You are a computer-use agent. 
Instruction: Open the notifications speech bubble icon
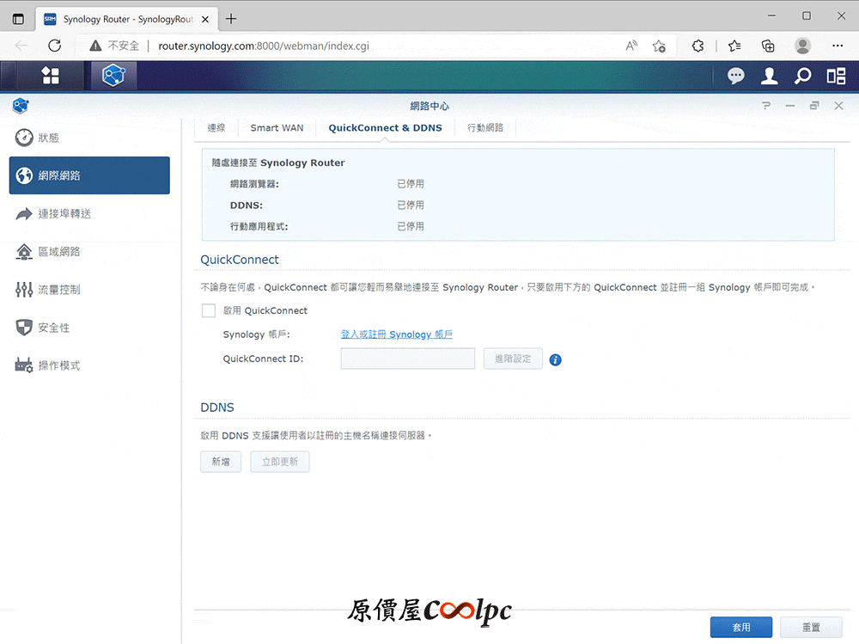pos(736,76)
